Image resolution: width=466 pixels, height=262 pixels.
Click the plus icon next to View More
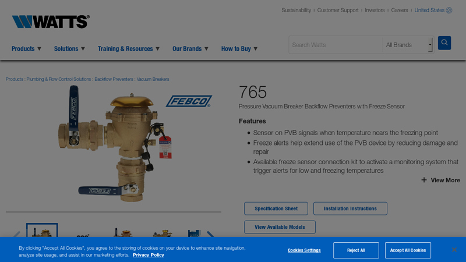click(x=424, y=180)
